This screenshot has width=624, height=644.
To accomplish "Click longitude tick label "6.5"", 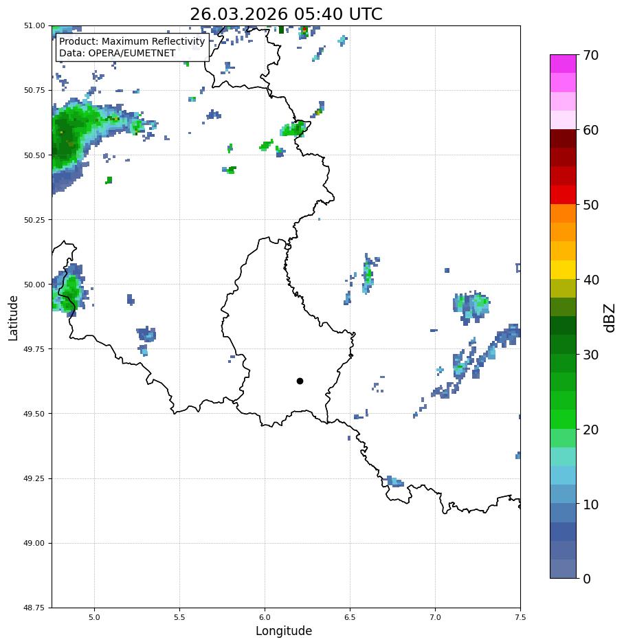I will [x=350, y=617].
